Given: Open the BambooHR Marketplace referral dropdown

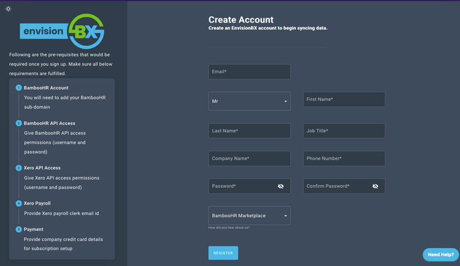Looking at the screenshot, I should coord(250,216).
